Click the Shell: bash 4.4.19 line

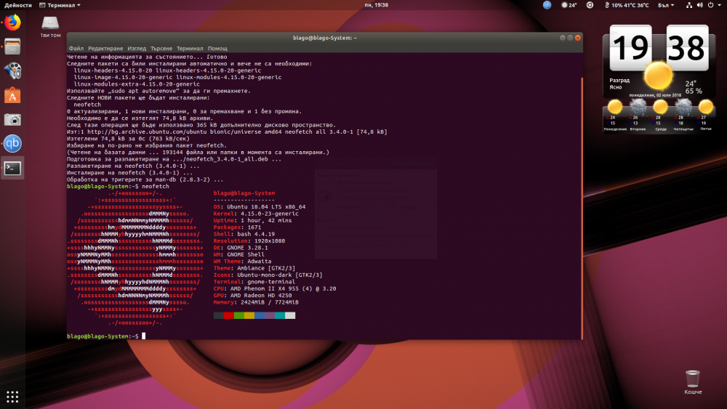(244, 234)
